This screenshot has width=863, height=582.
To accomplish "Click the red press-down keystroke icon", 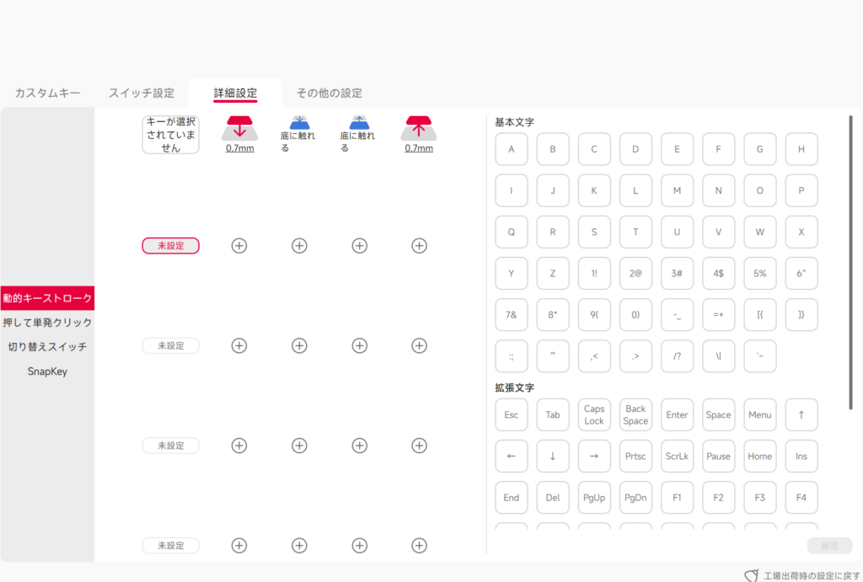I will (x=239, y=128).
